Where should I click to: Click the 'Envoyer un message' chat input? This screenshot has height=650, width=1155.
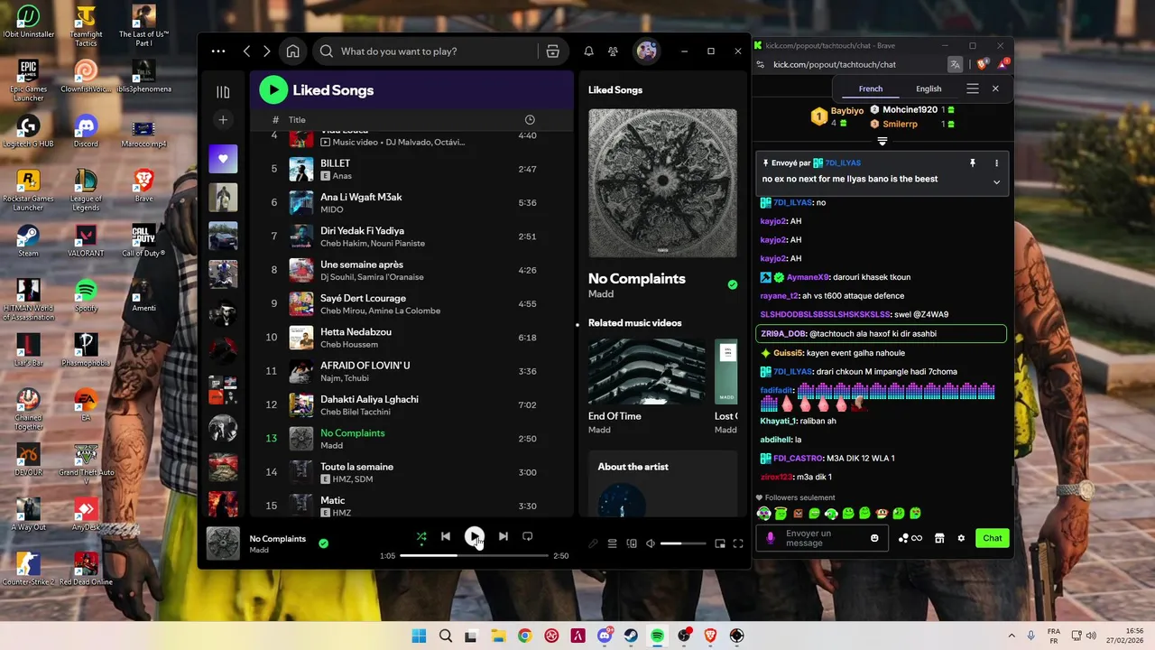[x=821, y=538]
